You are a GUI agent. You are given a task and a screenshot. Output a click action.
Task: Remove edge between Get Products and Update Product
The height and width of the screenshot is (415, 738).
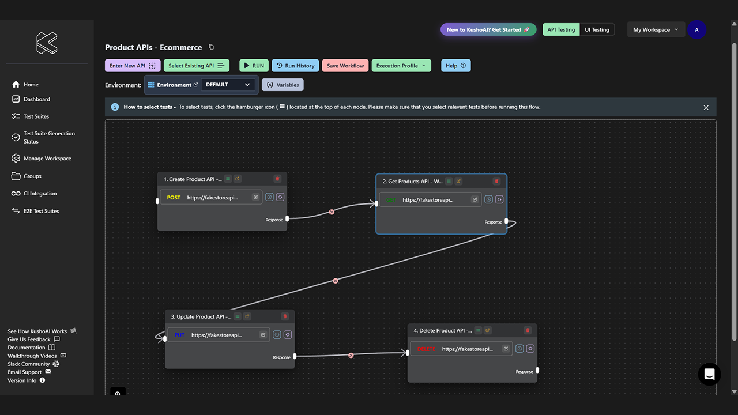click(x=336, y=281)
